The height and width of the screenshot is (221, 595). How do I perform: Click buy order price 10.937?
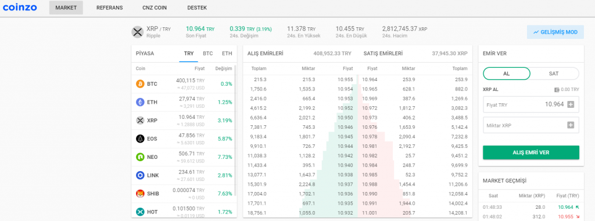[x=345, y=184]
